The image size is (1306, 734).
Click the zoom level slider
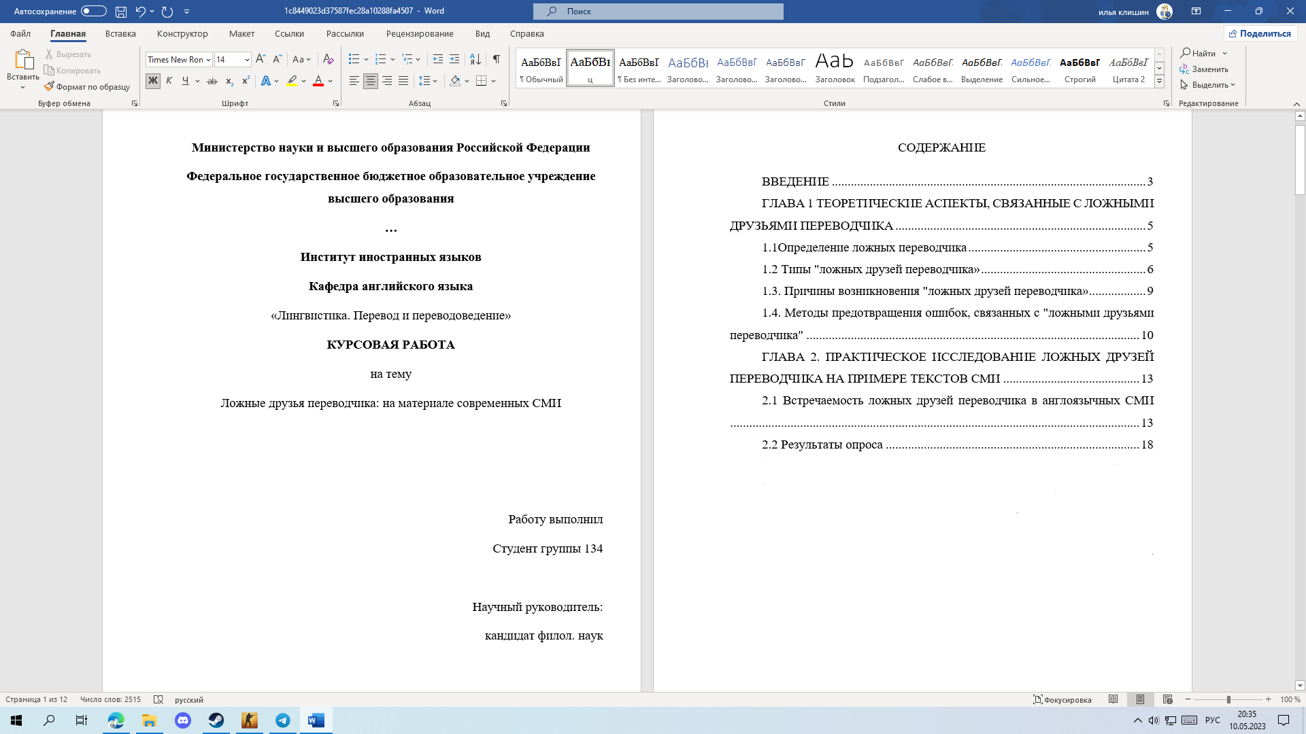point(1228,699)
